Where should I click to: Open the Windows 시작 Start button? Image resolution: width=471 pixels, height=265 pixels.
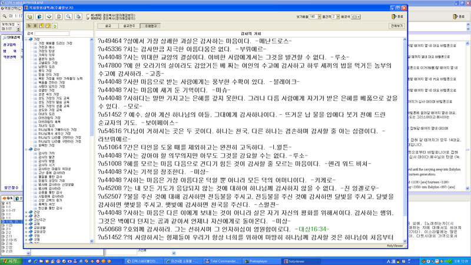12,260
